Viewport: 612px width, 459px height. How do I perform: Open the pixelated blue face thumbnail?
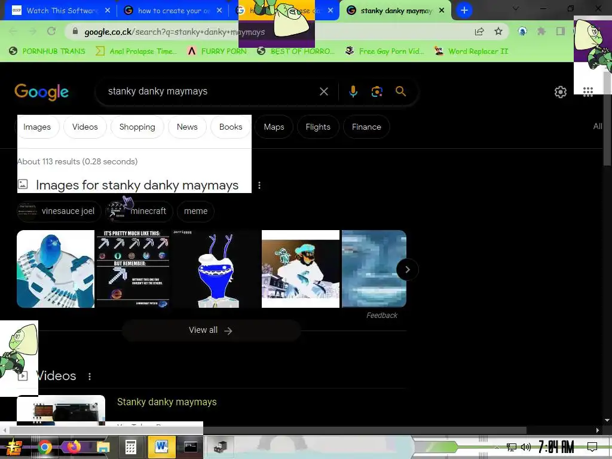coord(374,269)
